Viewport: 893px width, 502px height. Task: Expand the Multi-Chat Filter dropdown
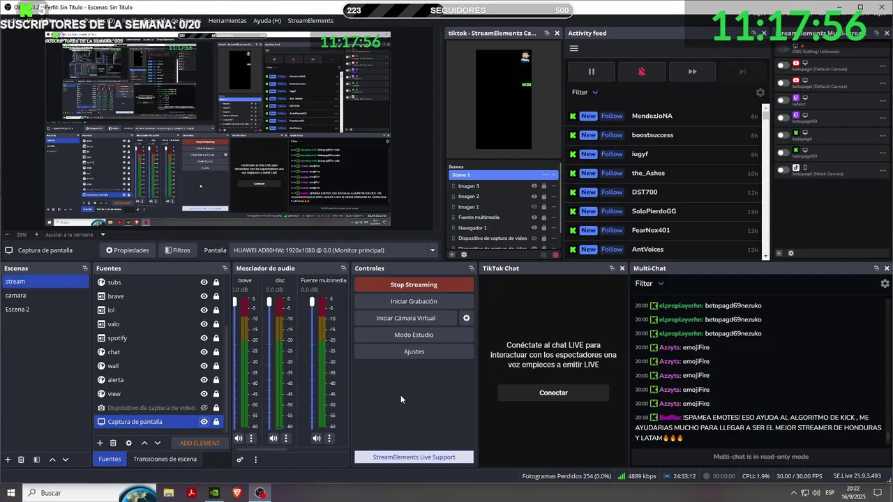click(650, 284)
